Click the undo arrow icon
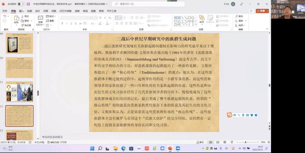 coord(5,16)
